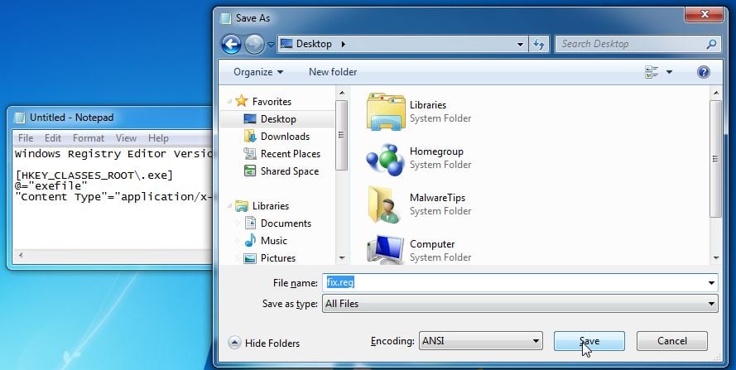Click the New folder button
This screenshot has height=370, width=736.
click(x=333, y=72)
